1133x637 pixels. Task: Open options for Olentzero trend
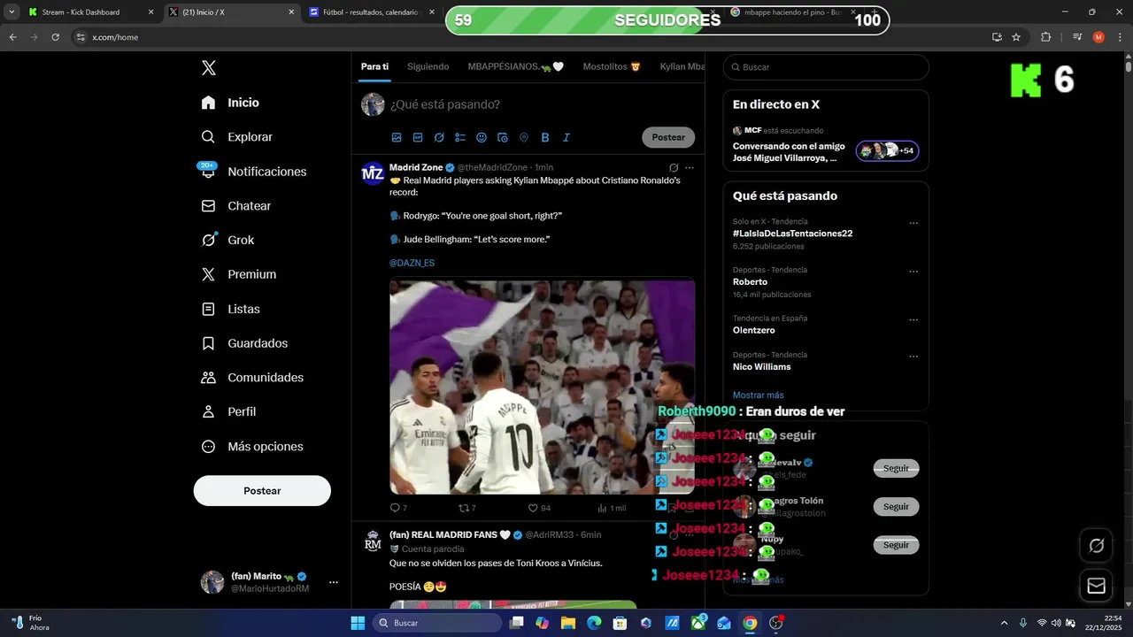[x=913, y=319]
